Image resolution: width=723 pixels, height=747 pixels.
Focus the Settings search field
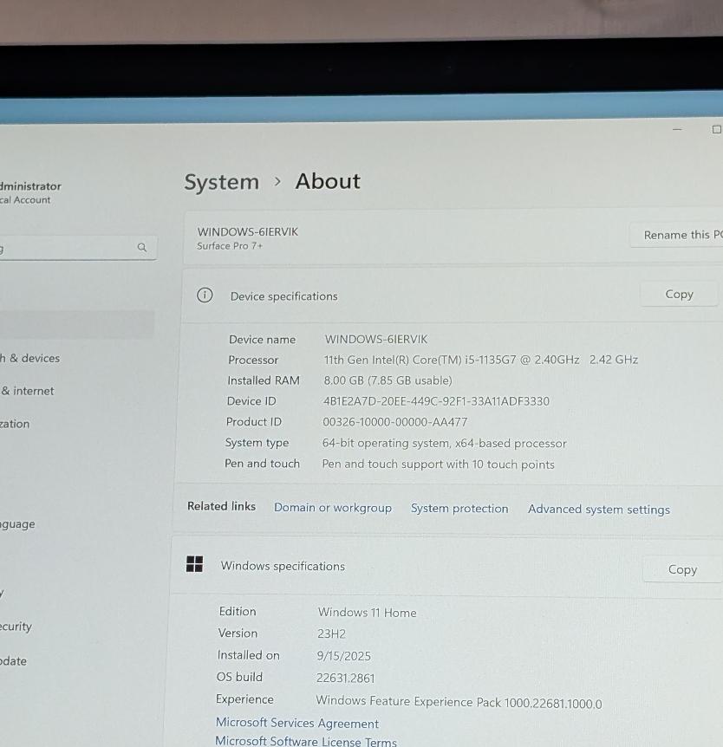click(69, 248)
